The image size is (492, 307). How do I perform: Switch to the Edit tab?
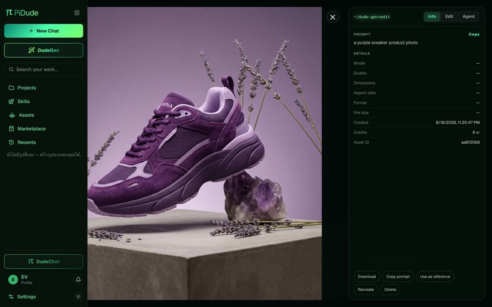pyautogui.click(x=449, y=17)
